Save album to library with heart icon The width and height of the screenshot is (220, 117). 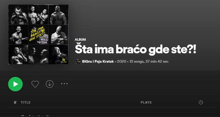coord(35,84)
